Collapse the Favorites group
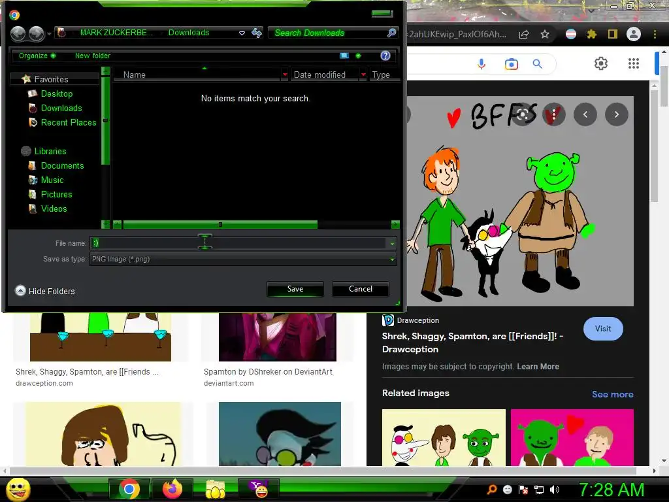The width and height of the screenshot is (669, 502). coord(51,79)
